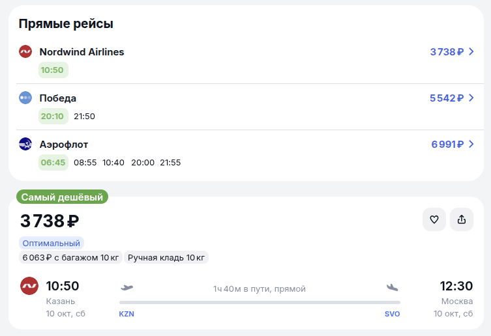Select the Аэрофлот 06:45 departure time
Viewport: 491px width, 336px height.
click(53, 163)
